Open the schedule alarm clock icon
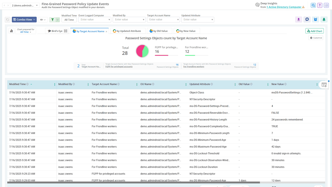Screen dimensions: 332x187 coord(315,19)
